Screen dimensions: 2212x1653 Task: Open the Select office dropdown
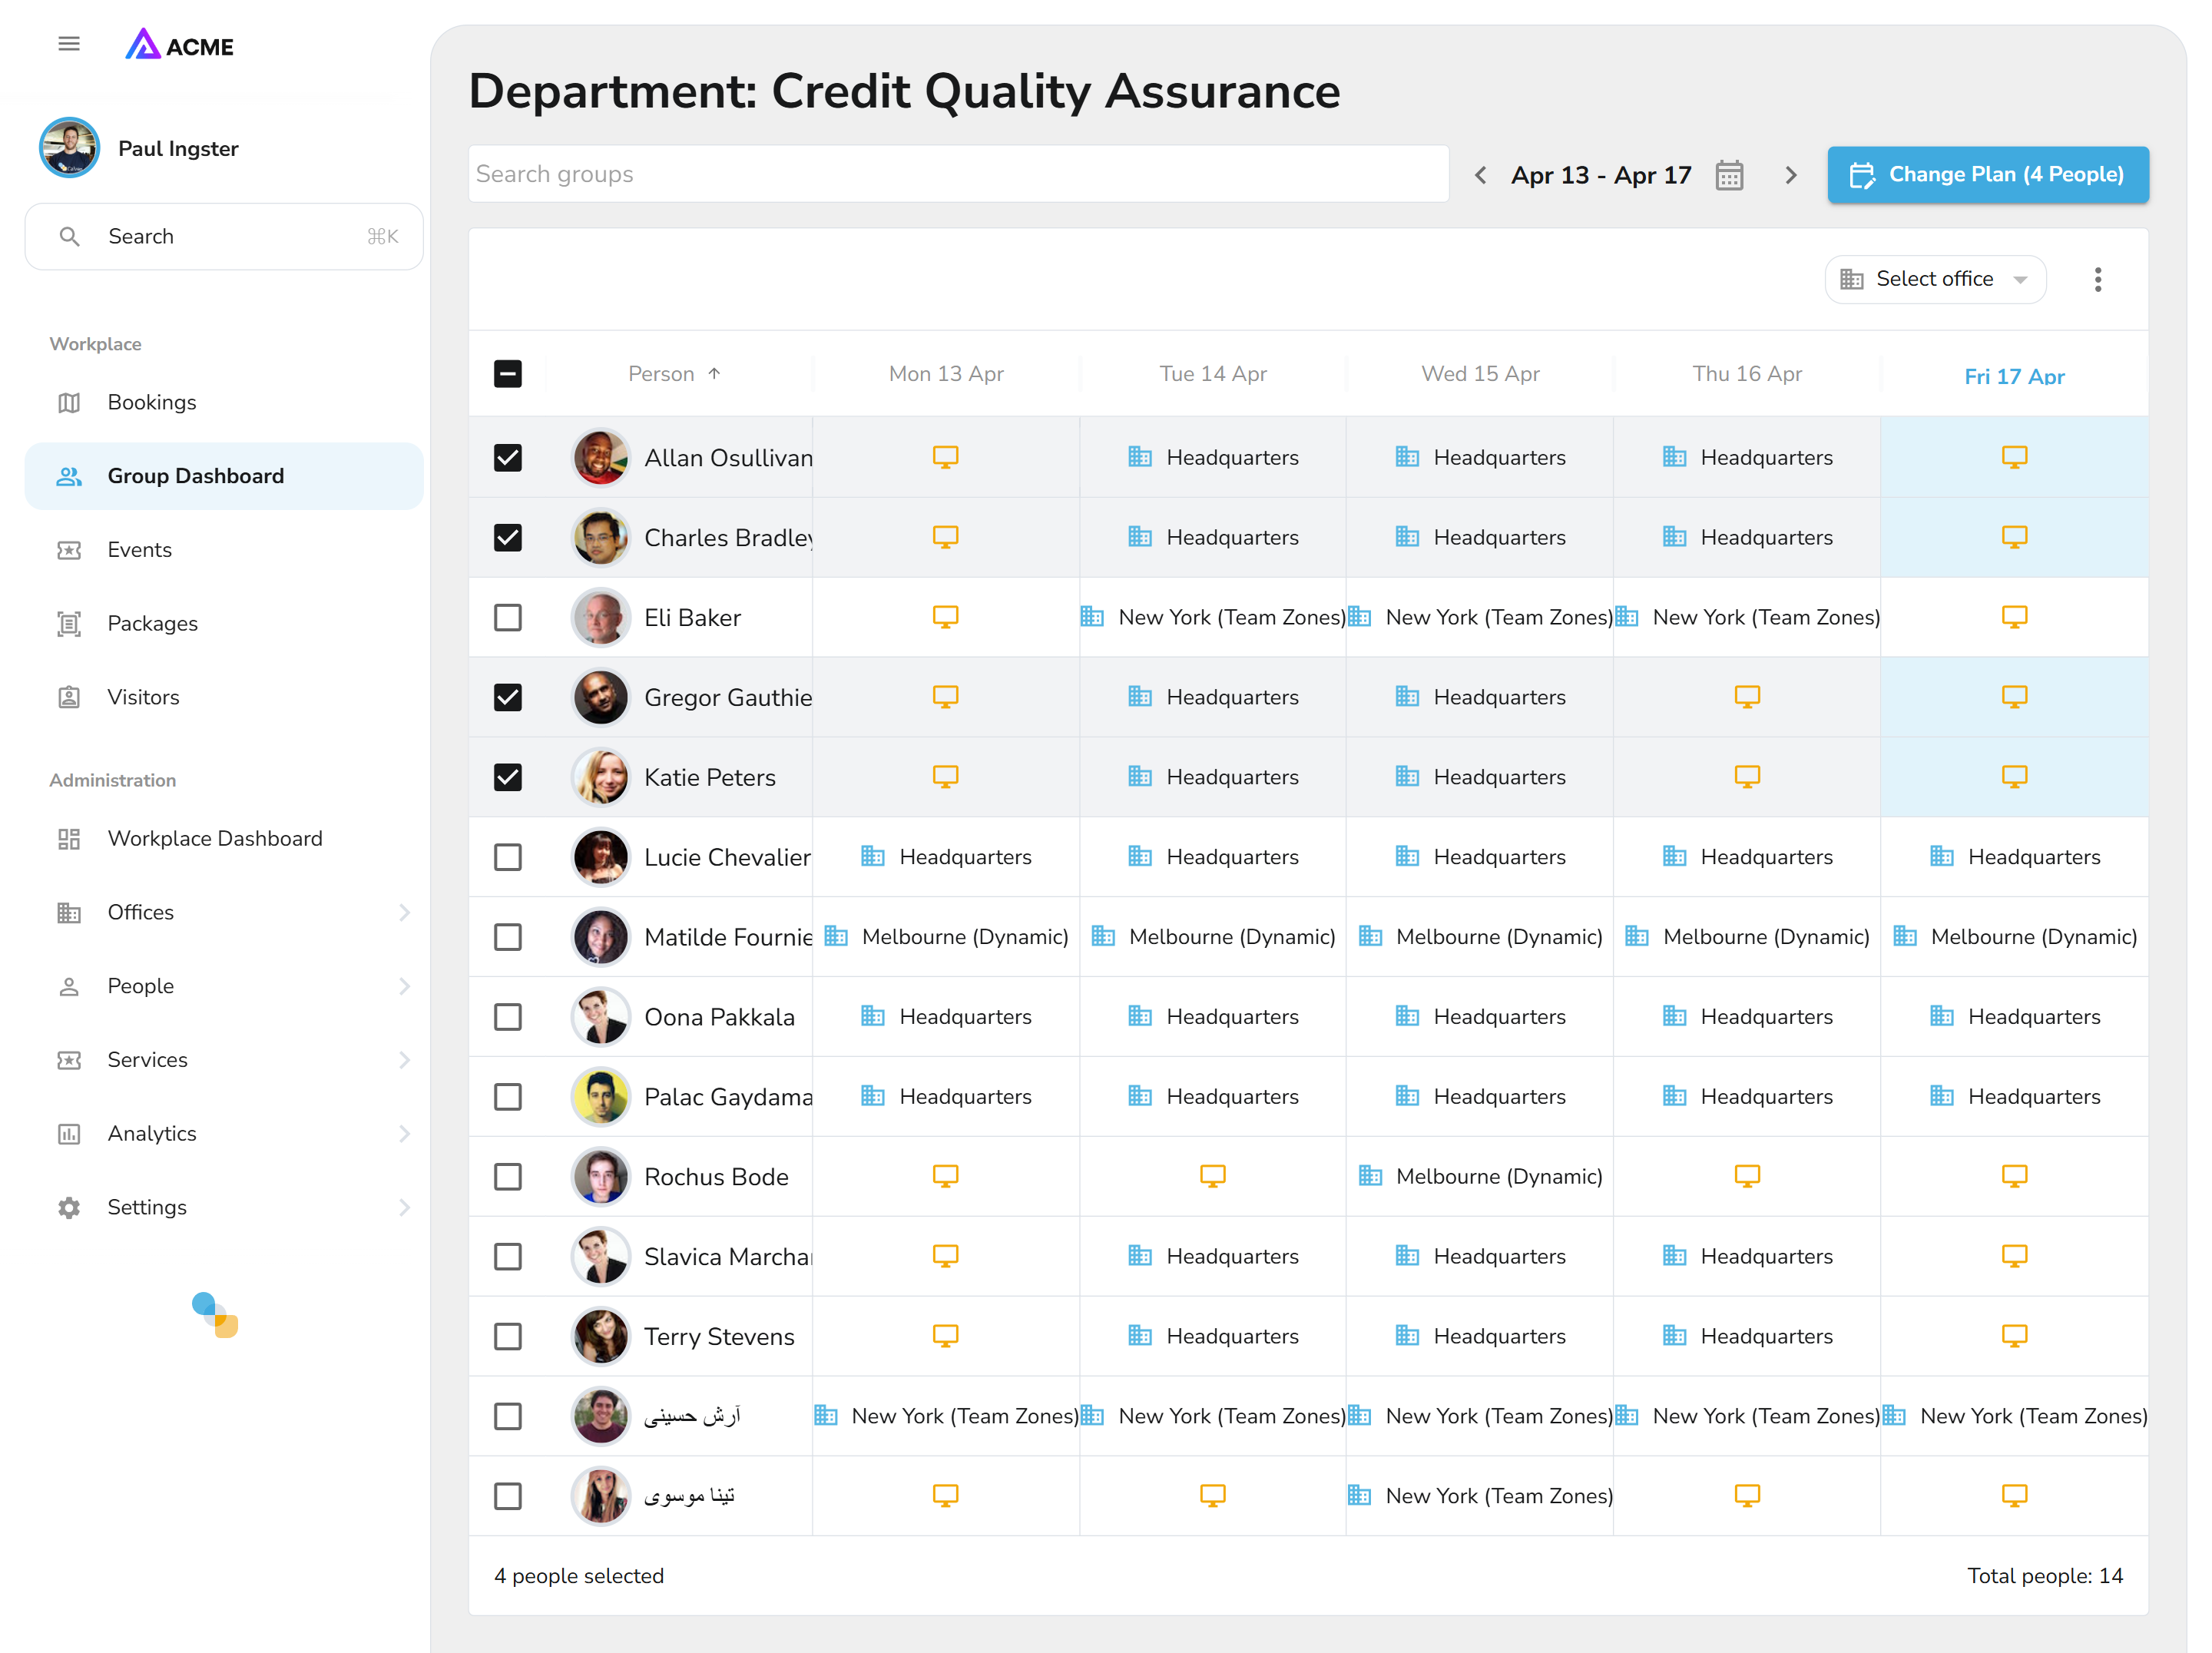tap(1934, 279)
